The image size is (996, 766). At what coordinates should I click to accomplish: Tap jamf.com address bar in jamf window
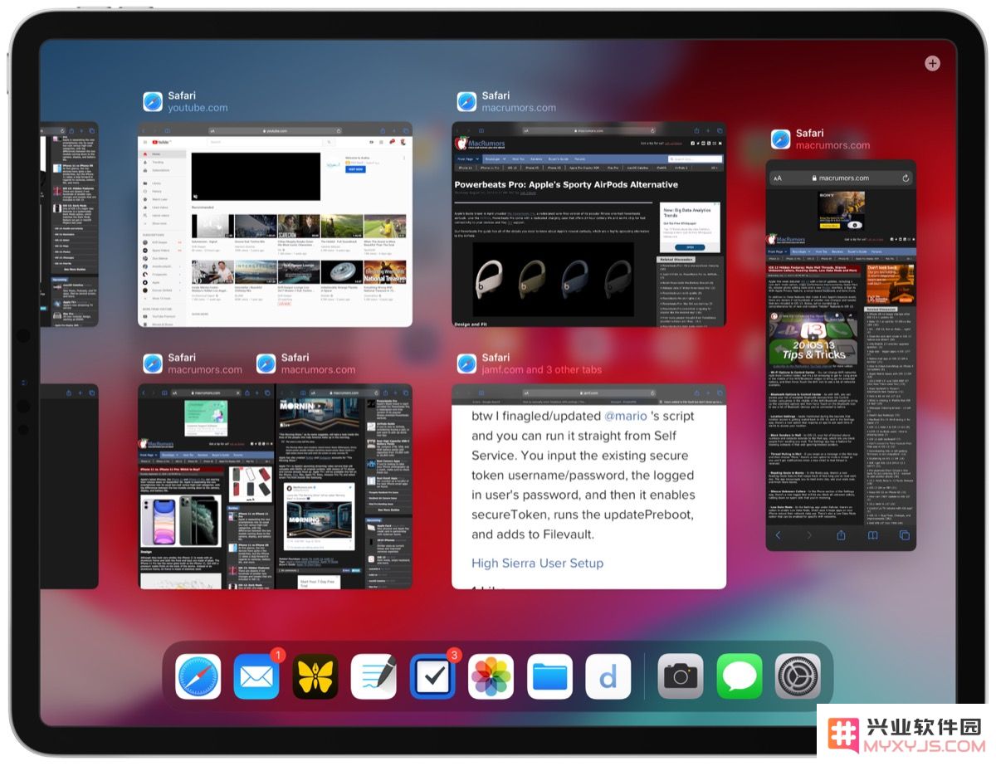tap(589, 393)
